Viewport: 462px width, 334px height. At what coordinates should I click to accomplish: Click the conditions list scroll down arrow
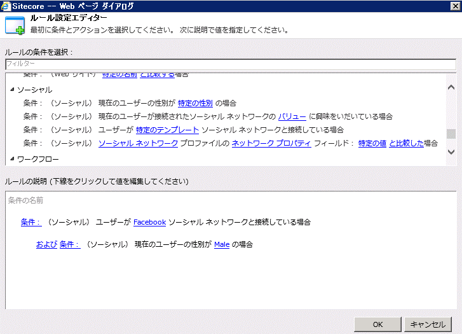[x=451, y=152]
